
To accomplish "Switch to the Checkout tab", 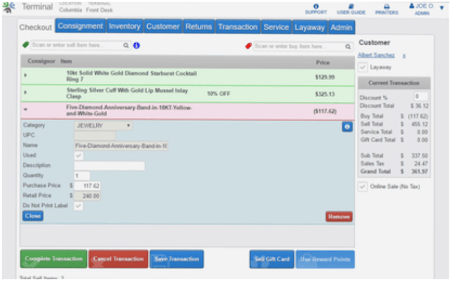I will click(36, 27).
